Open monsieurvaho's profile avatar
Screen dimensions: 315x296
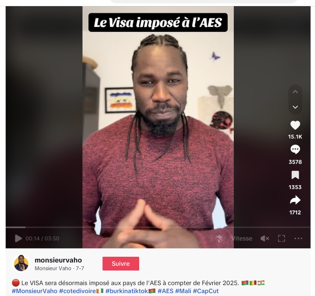coord(21,263)
